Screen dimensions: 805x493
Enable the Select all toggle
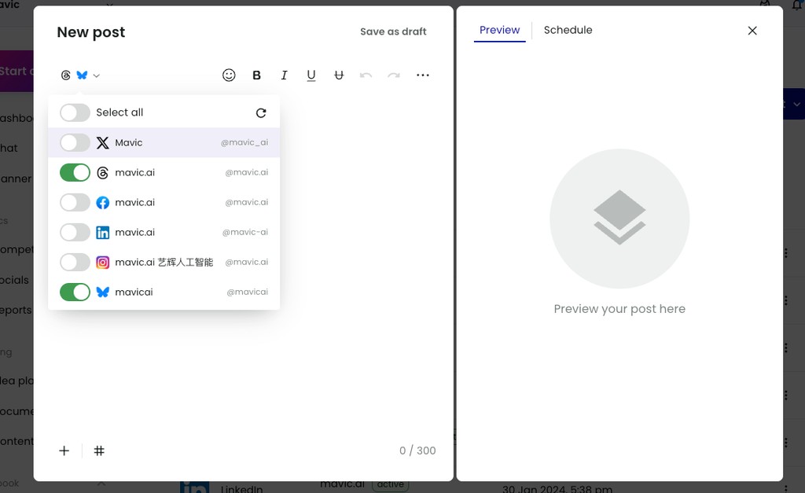click(x=75, y=113)
